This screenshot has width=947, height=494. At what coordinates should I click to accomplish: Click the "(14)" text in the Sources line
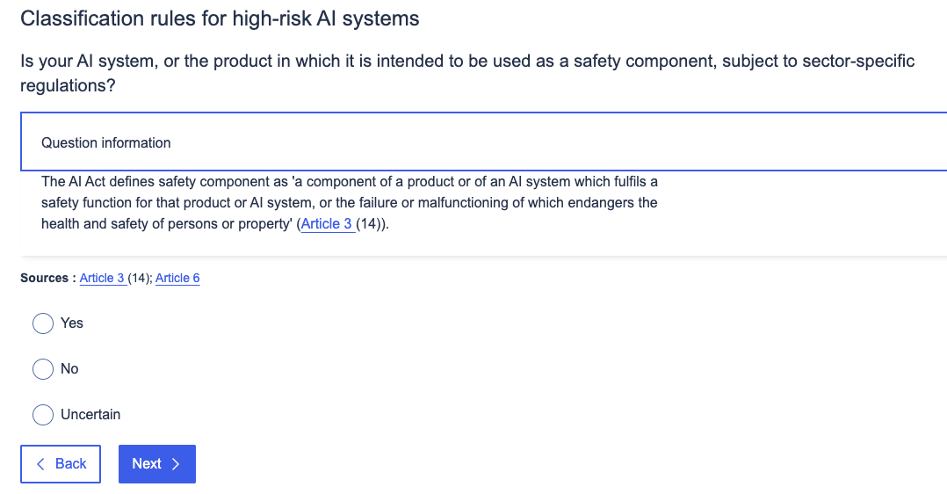[x=139, y=279]
